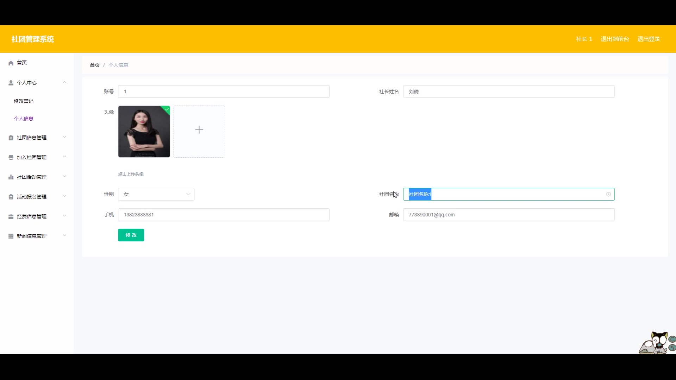Viewport: 676px width, 380px height.
Task: Click the 社团信息管理 clipboard icon
Action: pos(11,138)
